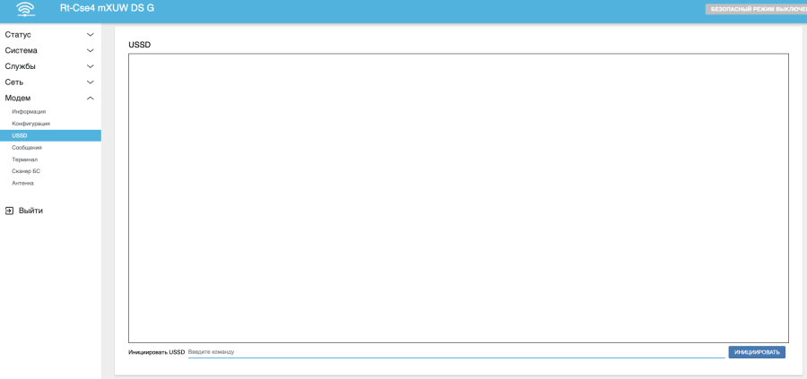Go to the Сообщения page
807x379 pixels.
(x=27, y=147)
